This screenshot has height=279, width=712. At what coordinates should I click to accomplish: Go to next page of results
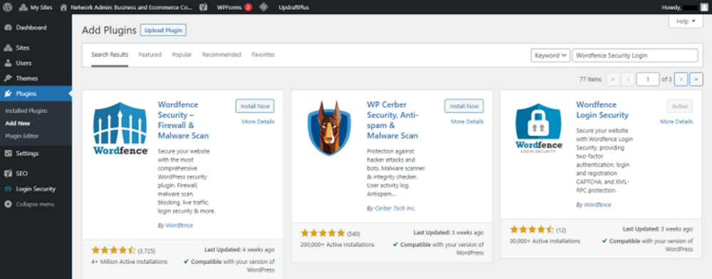(681, 79)
